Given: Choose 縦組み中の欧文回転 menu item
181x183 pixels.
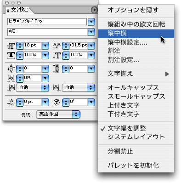Looking at the screenshot, I should 136,24.
